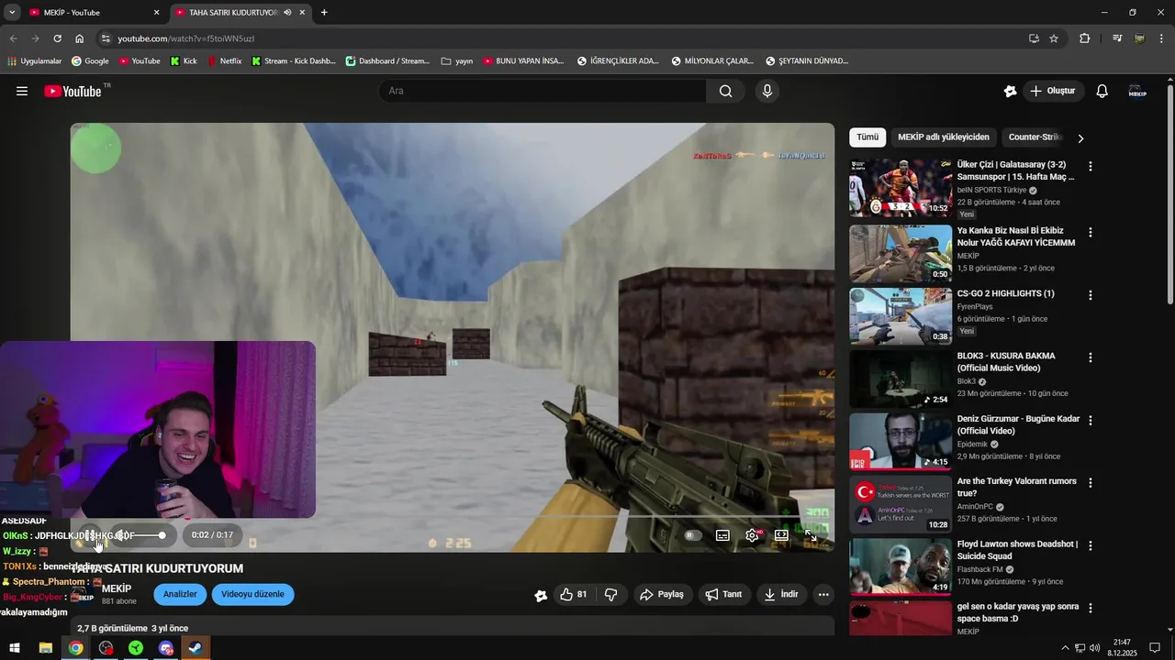Open CS-GO 2 HIGHLIGHTS thumbnail

point(901,316)
